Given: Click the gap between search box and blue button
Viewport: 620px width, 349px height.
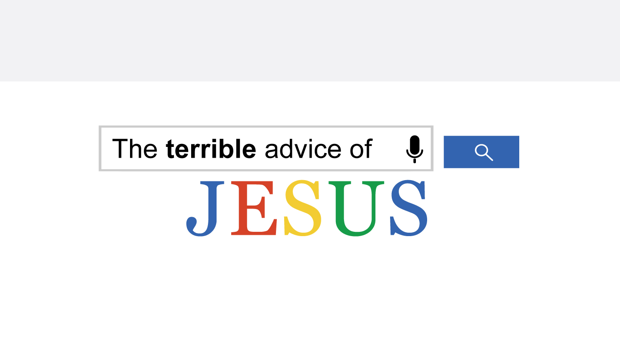Looking at the screenshot, I should (438, 149).
